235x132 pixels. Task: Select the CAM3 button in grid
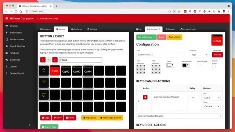(77, 70)
